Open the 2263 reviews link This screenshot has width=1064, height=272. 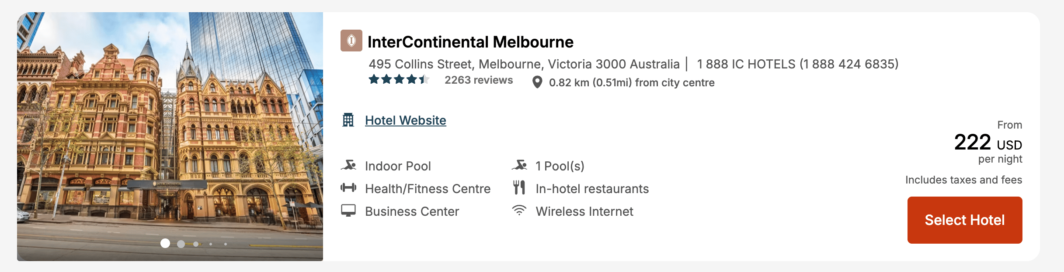pos(478,80)
